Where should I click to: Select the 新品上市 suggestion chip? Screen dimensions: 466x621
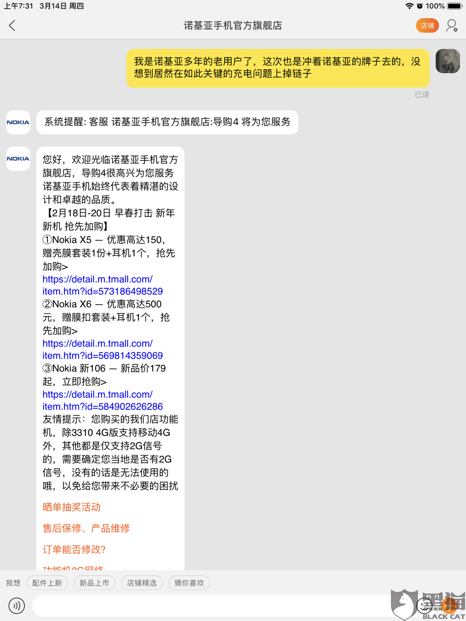point(94,583)
